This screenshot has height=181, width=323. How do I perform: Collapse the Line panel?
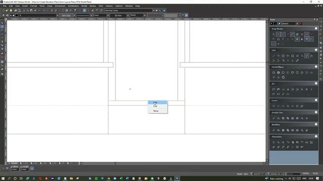(x=316, y=50)
